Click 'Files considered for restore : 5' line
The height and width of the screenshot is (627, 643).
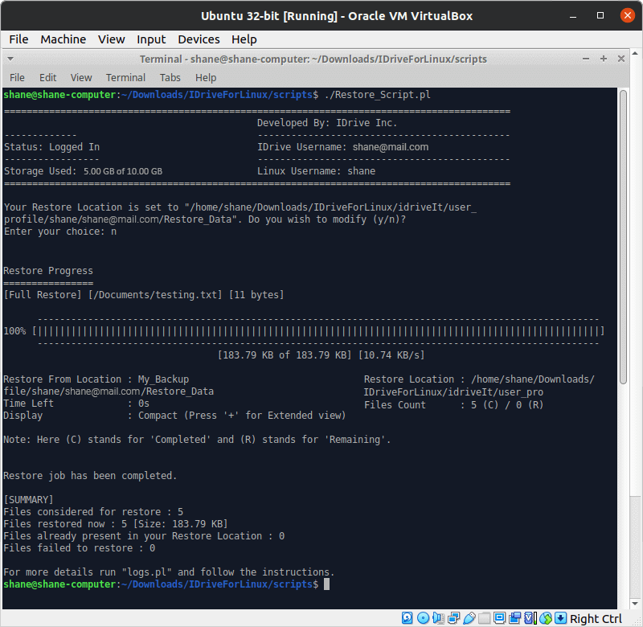coord(93,512)
